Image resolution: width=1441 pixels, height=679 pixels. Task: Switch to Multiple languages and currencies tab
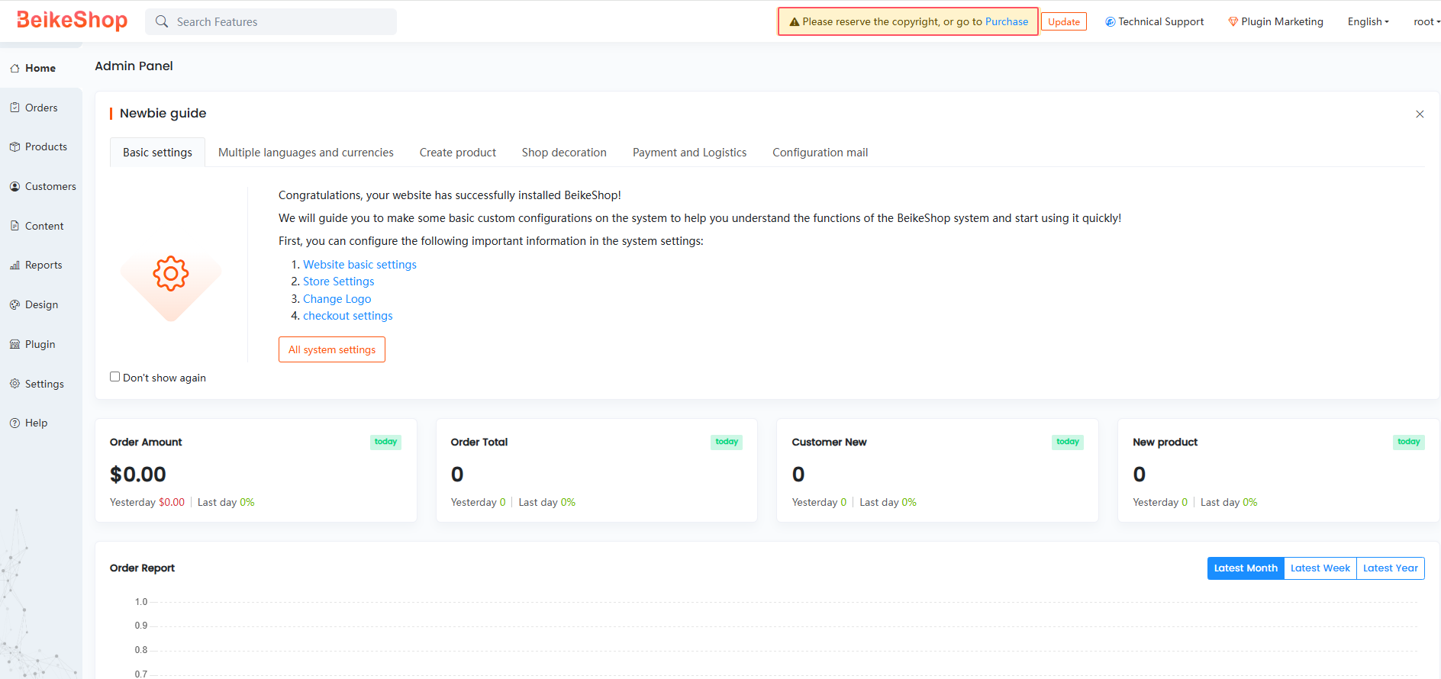click(306, 153)
